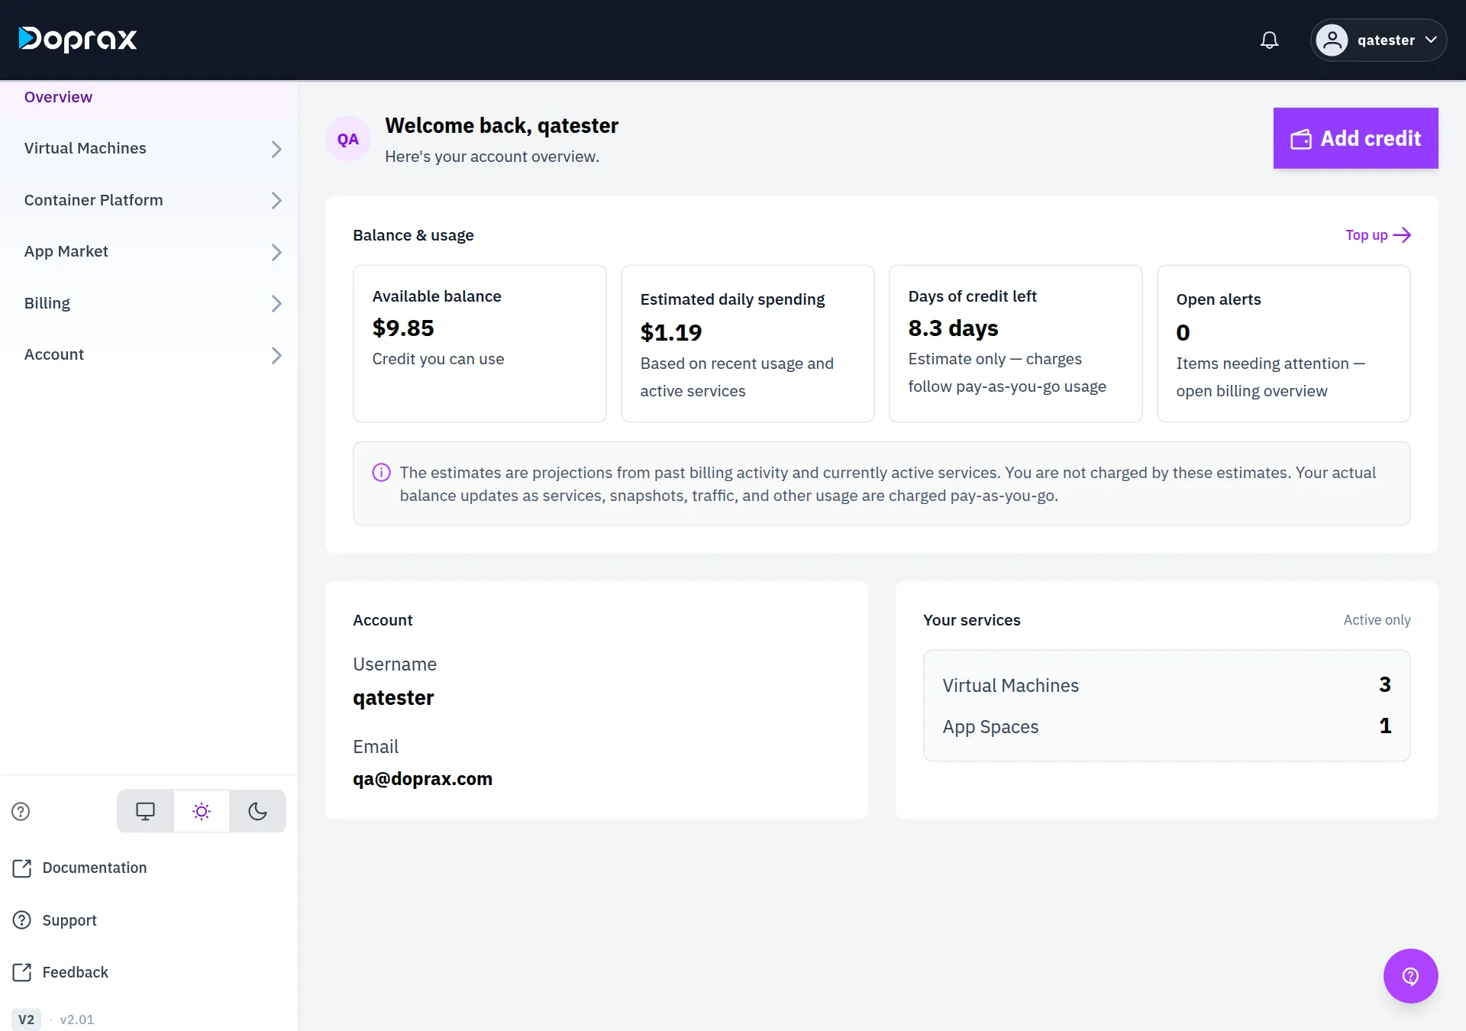Image resolution: width=1466 pixels, height=1031 pixels.
Task: Open Billing sidebar item
Action: [x=149, y=303]
